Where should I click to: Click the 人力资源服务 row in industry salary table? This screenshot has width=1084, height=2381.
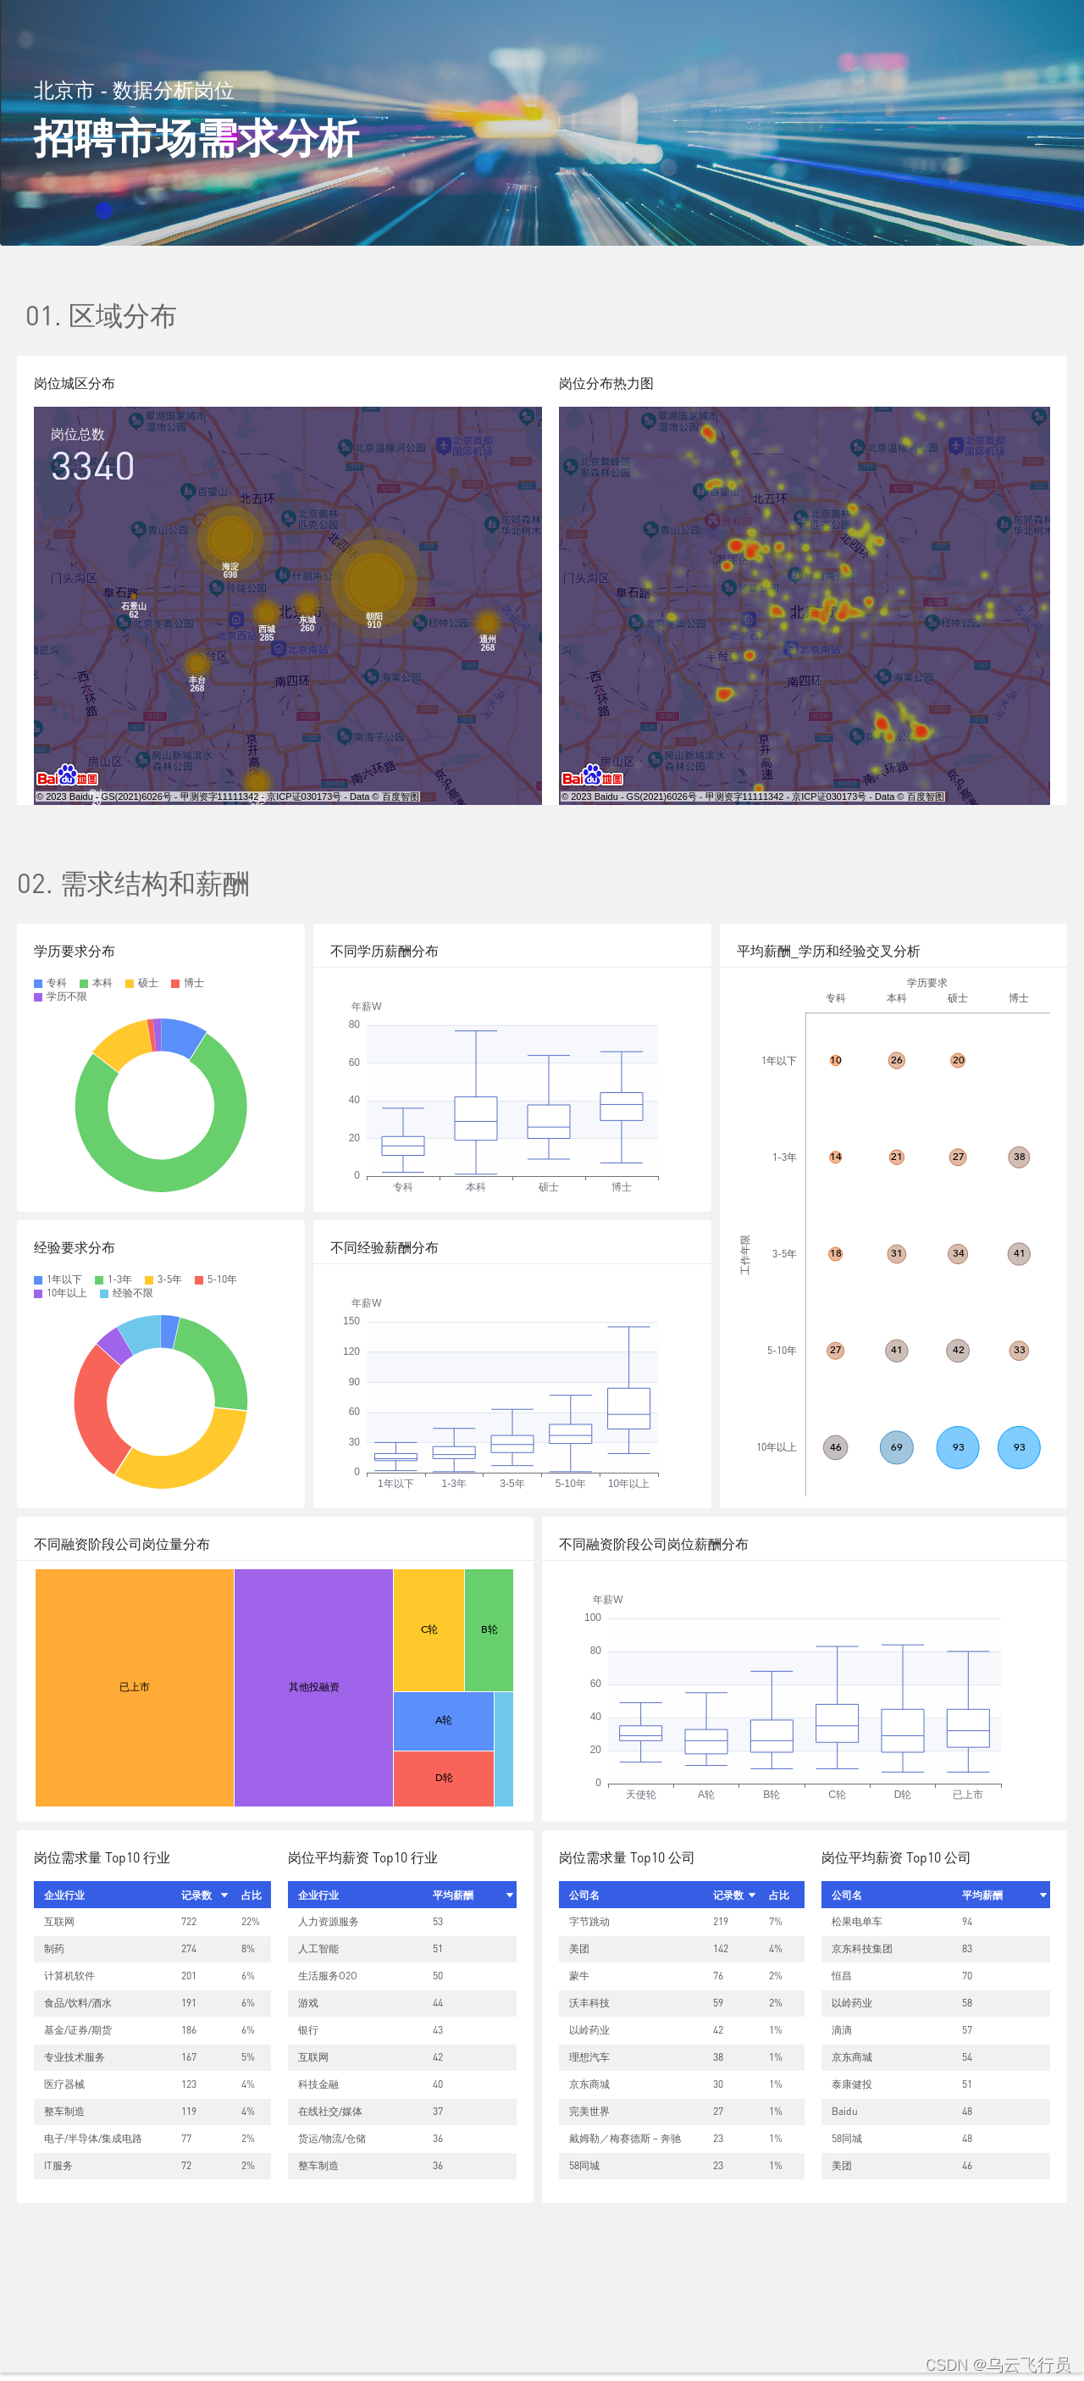(x=402, y=1922)
